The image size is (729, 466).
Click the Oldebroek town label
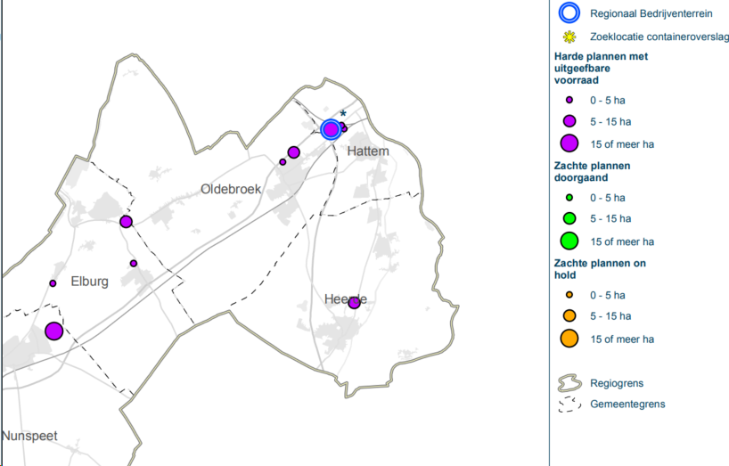pos(230,189)
